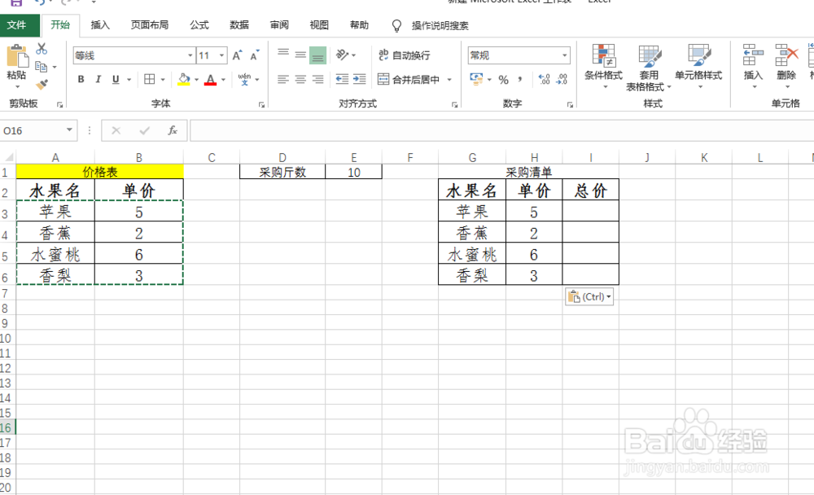Click 合并后居中 merge and center
This screenshot has width=814, height=495.
pyautogui.click(x=409, y=80)
